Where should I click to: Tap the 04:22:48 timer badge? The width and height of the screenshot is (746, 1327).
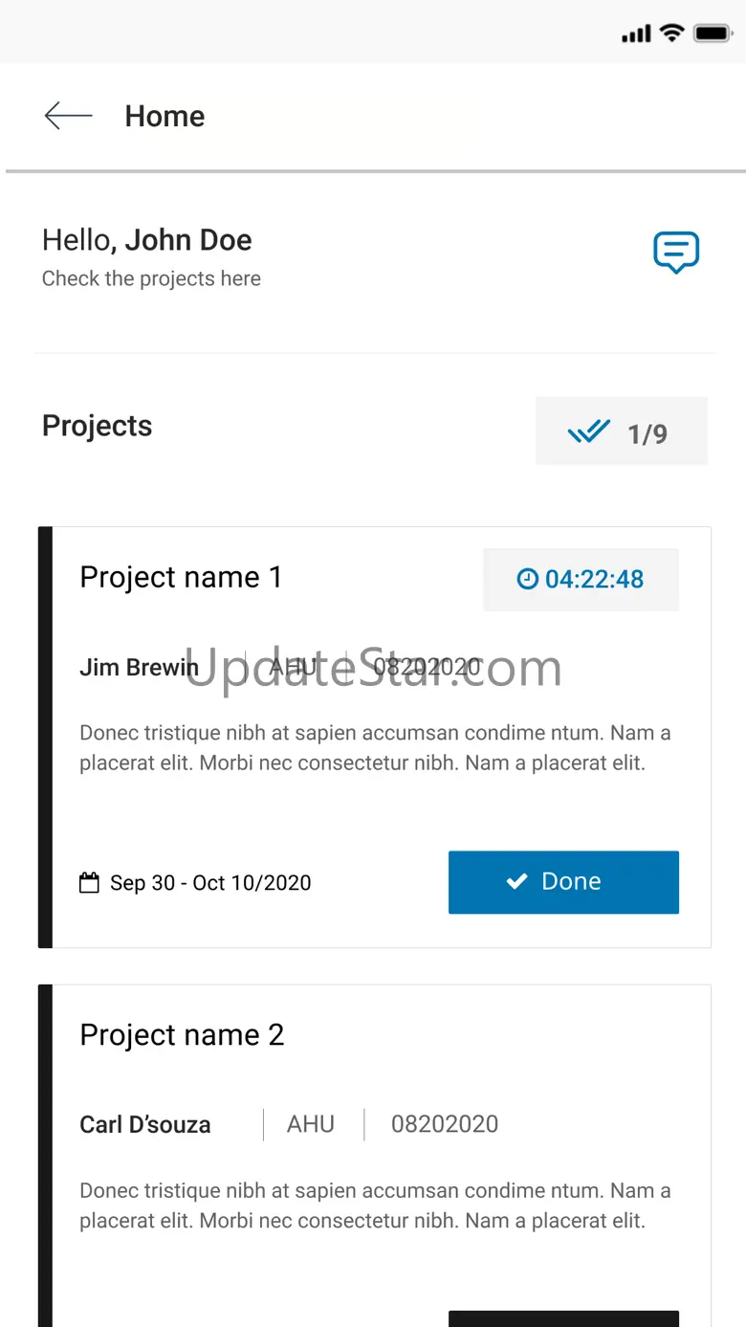click(x=581, y=579)
